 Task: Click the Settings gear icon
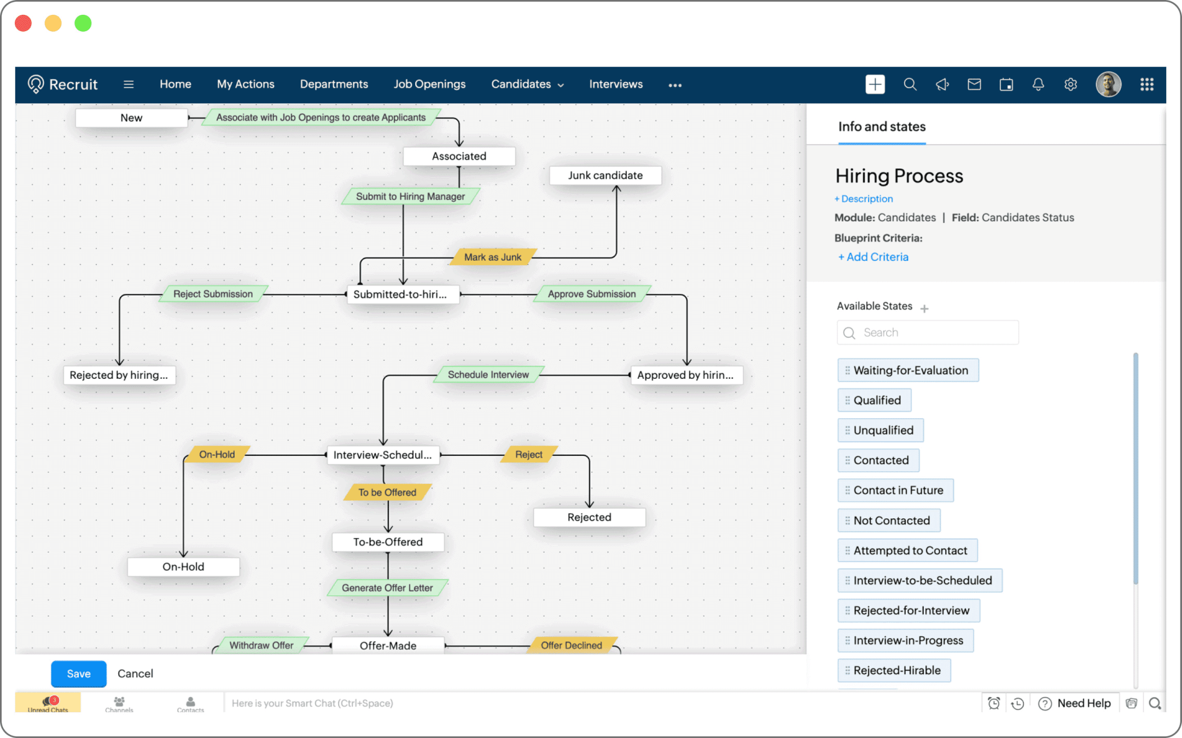pos(1070,83)
